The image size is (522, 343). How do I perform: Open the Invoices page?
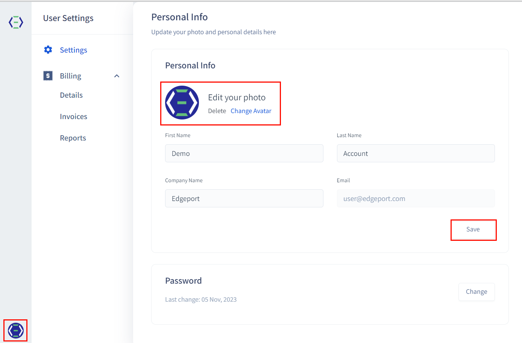pos(73,116)
